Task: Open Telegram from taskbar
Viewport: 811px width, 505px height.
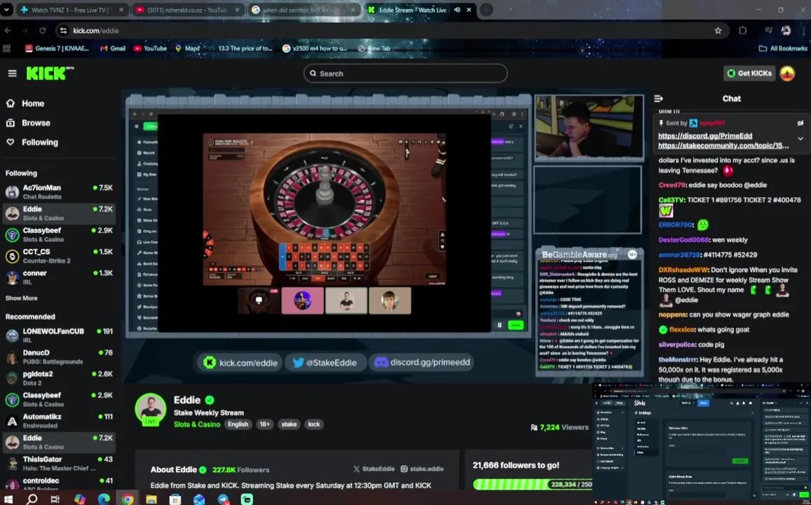Action: point(224,499)
